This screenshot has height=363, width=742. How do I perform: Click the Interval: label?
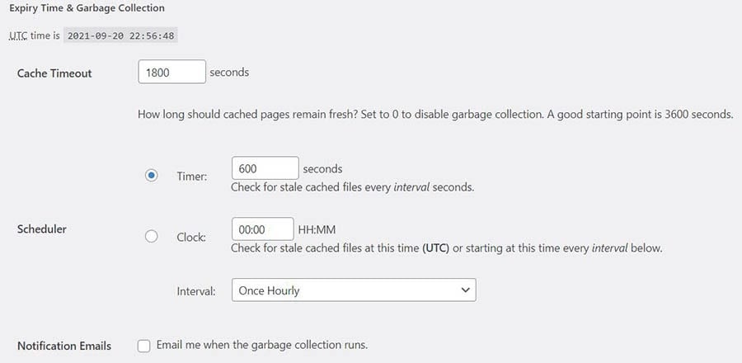tap(196, 290)
